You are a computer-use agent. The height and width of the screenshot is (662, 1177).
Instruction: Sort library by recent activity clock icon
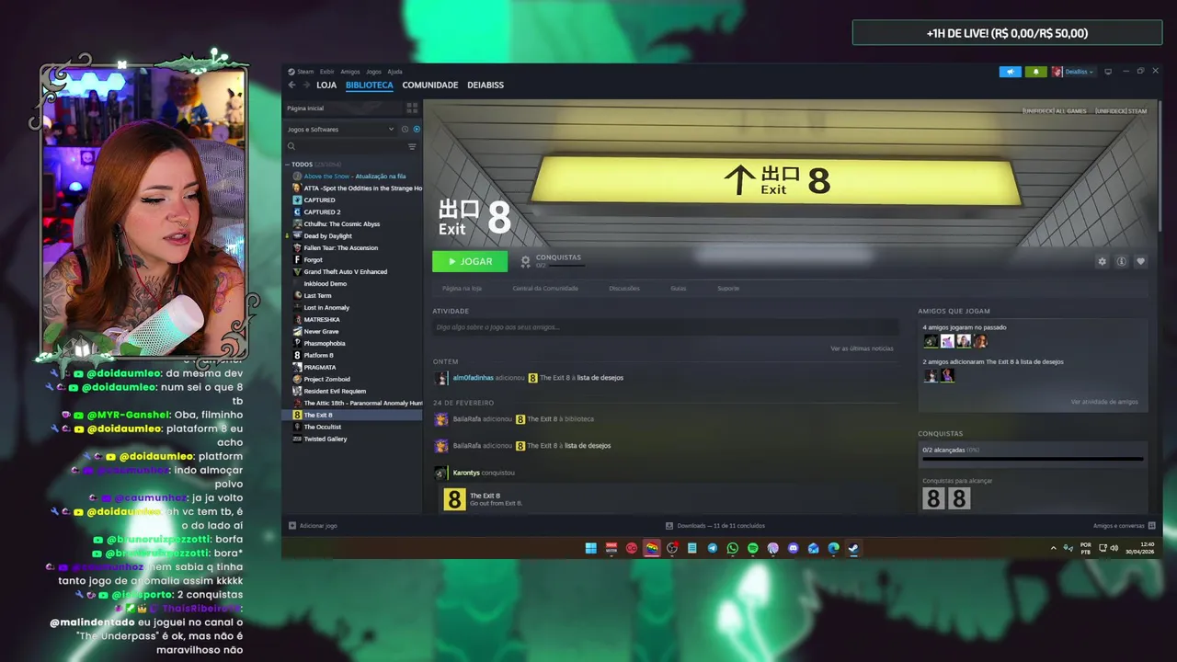point(405,130)
